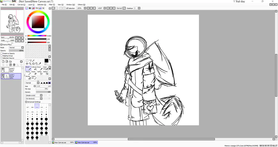Select the Brush tool
Image resolution: width=278 pixels, height=147 pixels.
click(x=40, y=69)
